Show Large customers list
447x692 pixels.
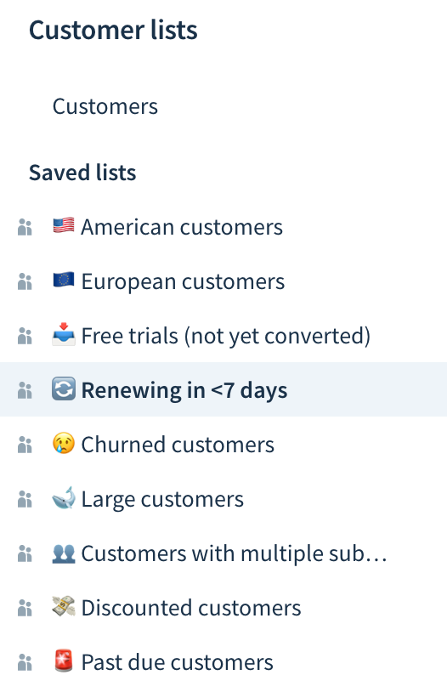click(223, 499)
